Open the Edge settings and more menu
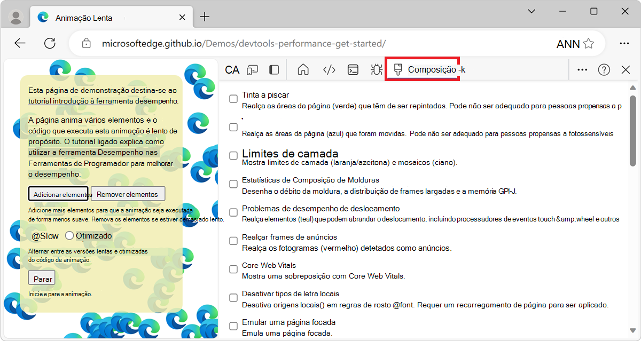The image size is (641, 341). click(624, 43)
